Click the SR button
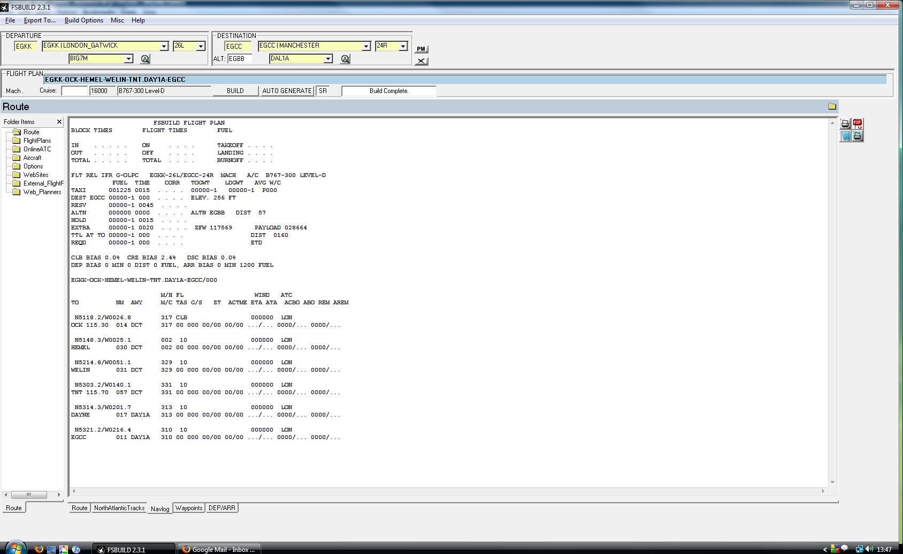 click(323, 91)
